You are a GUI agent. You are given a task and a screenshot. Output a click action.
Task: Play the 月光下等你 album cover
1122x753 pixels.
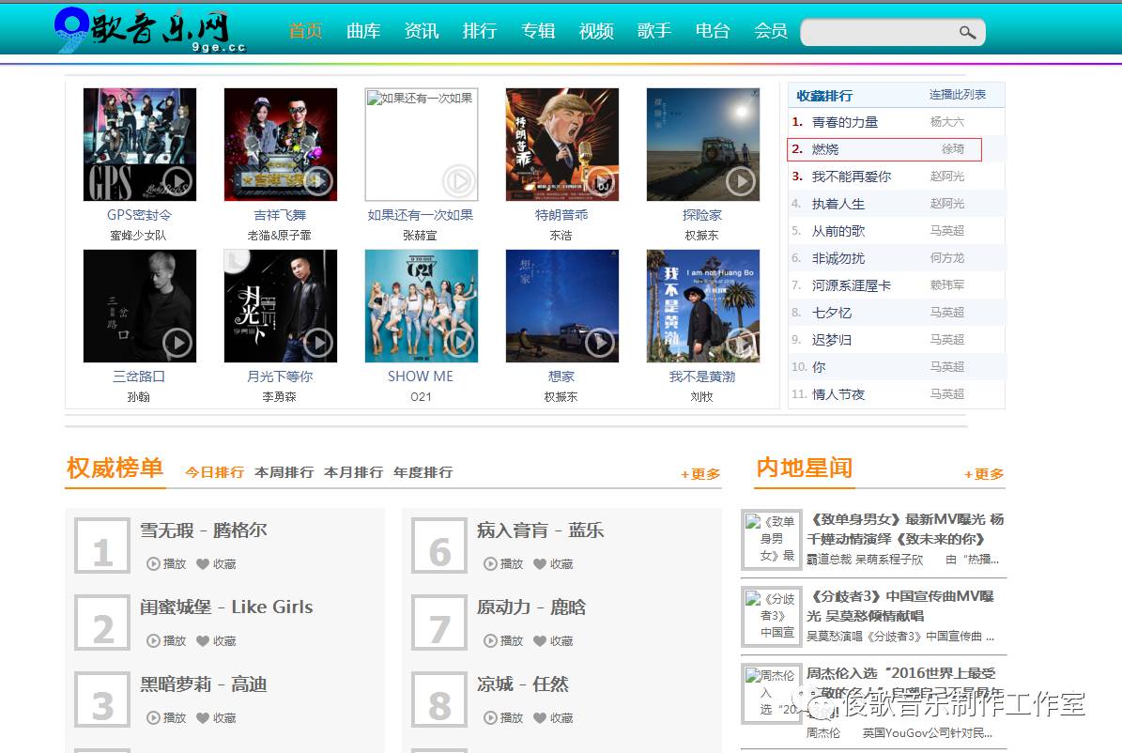pyautogui.click(x=281, y=306)
